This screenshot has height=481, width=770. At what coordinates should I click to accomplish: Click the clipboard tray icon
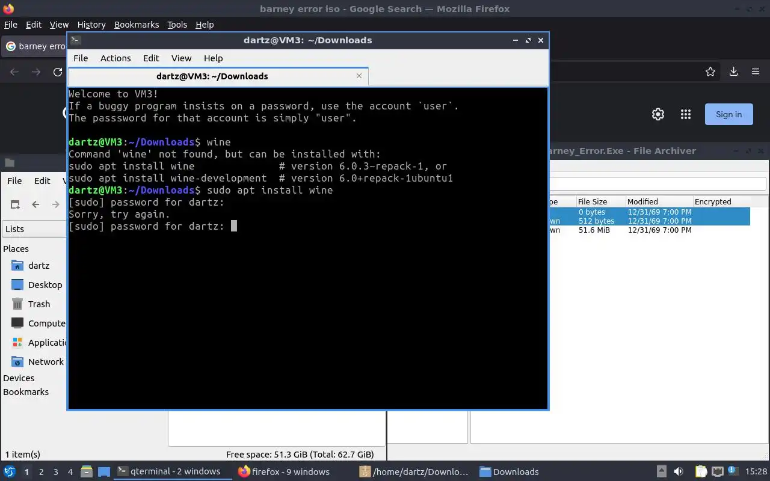point(701,471)
